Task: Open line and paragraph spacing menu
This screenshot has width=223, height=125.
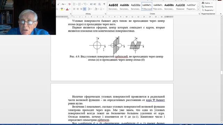Action: (x=90, y=9)
